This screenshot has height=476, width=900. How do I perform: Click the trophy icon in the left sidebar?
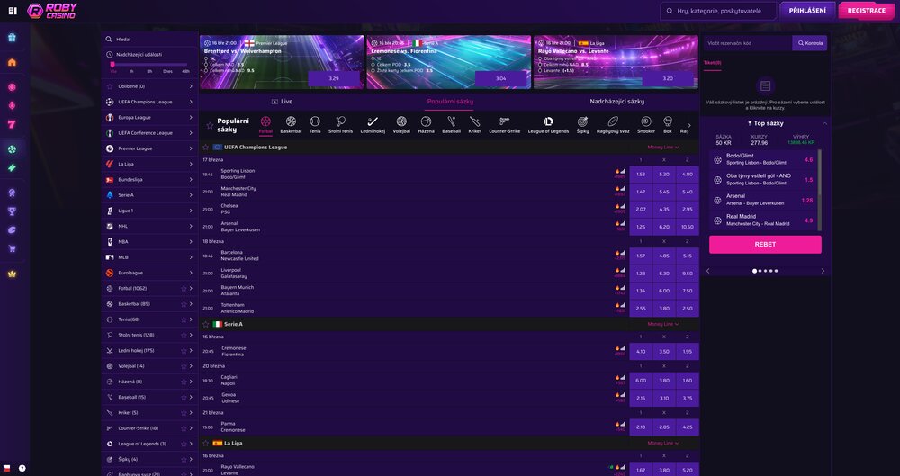coord(12,211)
